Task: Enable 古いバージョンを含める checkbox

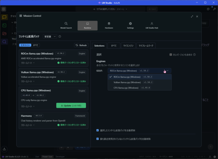Action: coord(171,55)
